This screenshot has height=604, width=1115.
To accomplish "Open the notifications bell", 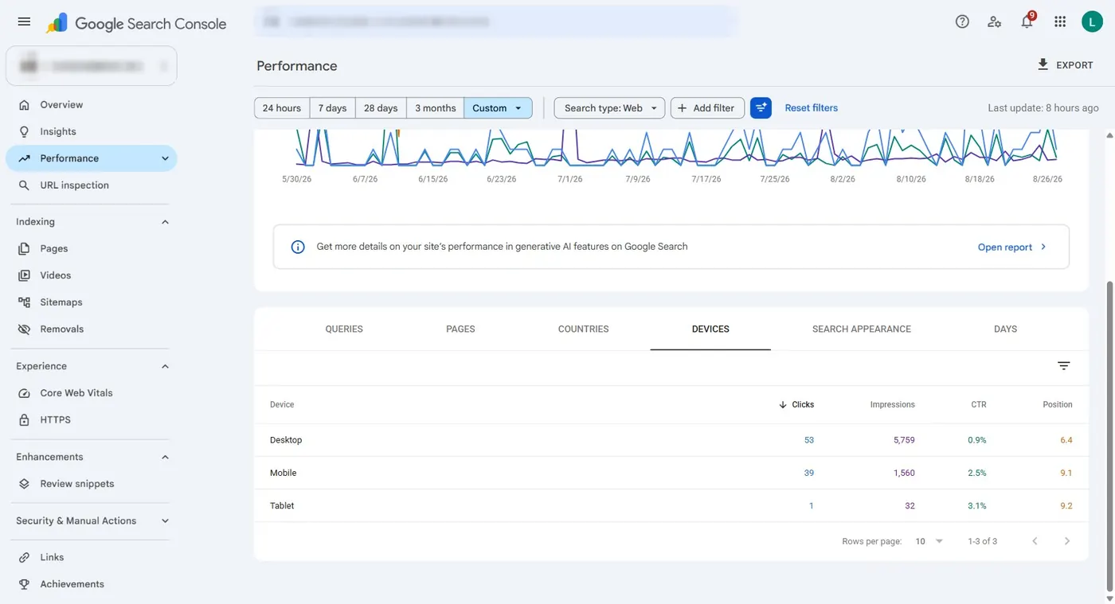I will (1027, 21).
